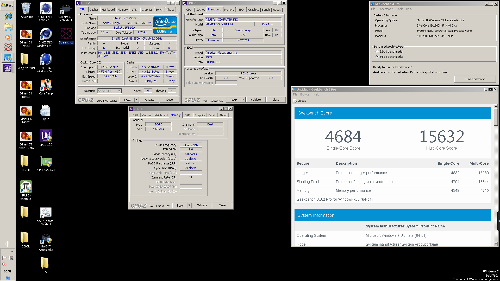Viewport: 500px width, 281px height.
Task: Open the Socket #1 selection dropdown
Action: tap(119, 91)
